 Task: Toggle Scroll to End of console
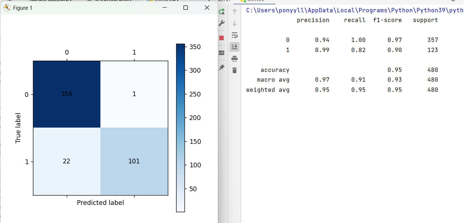coord(235,47)
